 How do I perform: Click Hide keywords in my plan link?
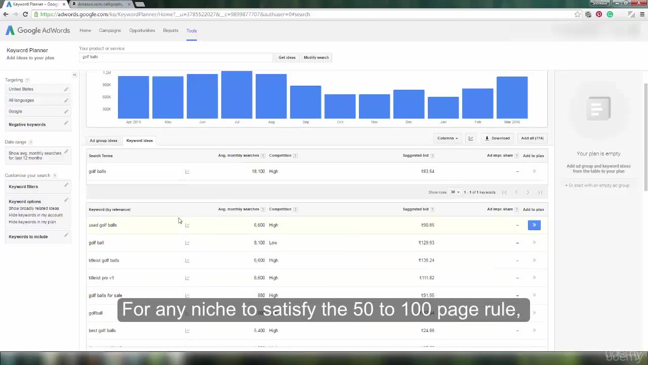32,222
